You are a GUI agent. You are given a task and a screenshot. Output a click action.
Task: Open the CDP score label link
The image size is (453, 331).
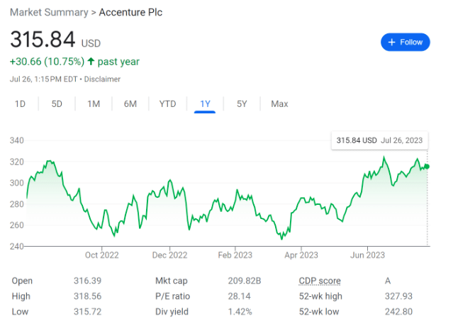click(320, 281)
